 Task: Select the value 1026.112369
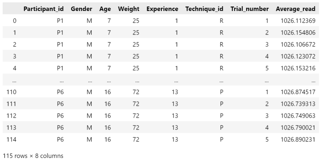tap(298, 21)
